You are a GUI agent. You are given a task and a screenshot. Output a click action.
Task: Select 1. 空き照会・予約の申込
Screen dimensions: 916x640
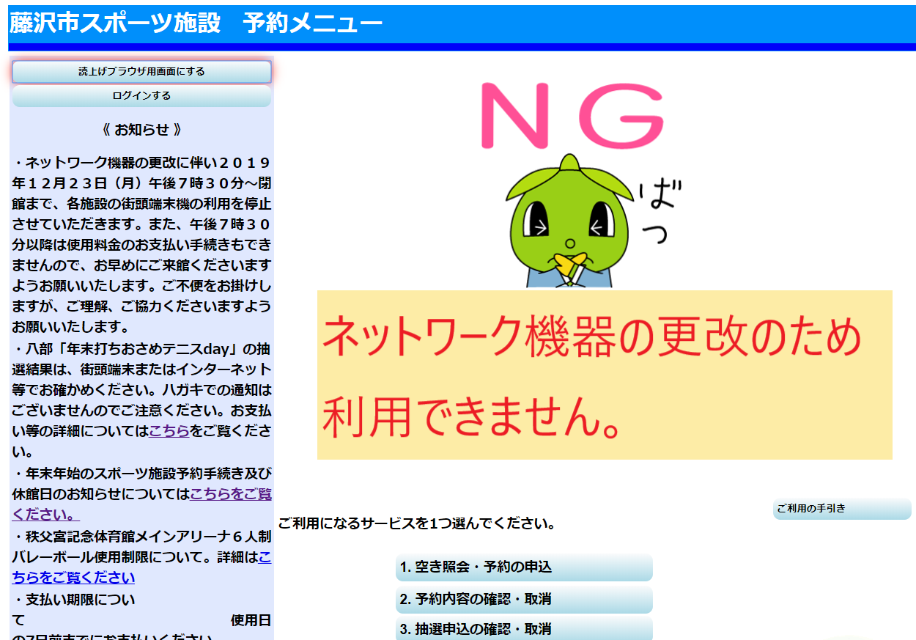click(x=523, y=567)
